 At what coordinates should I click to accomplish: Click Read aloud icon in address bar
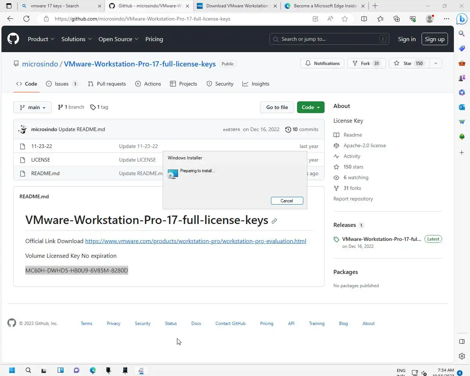[330, 19]
